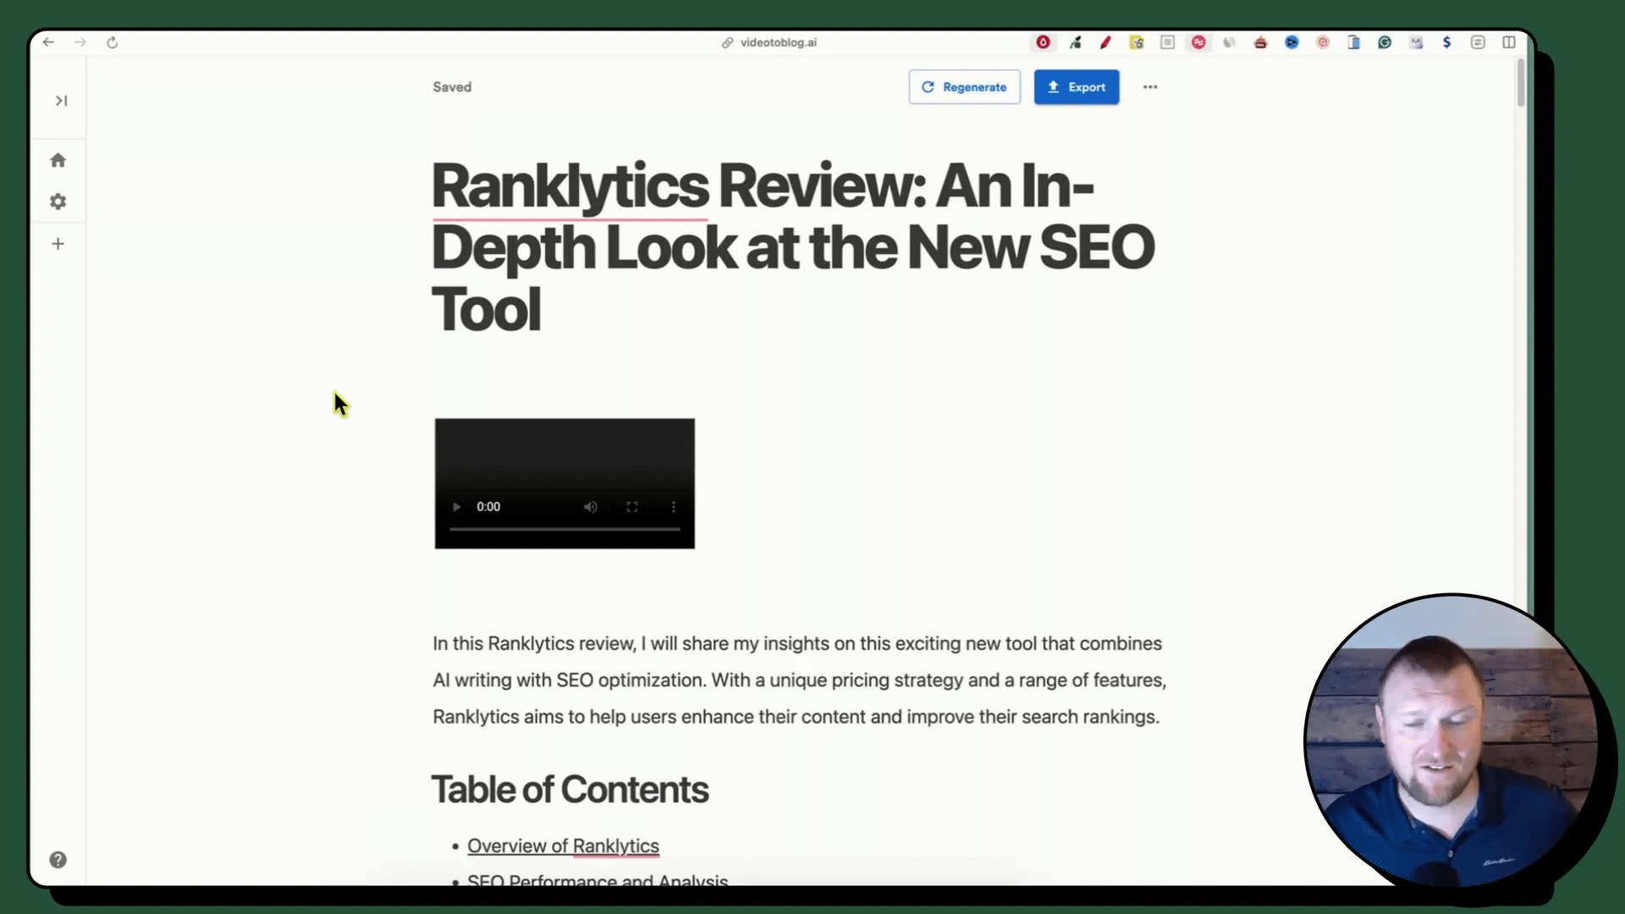Create new item with plus icon
Screen dimensions: 1625x914
pyautogui.click(x=58, y=244)
